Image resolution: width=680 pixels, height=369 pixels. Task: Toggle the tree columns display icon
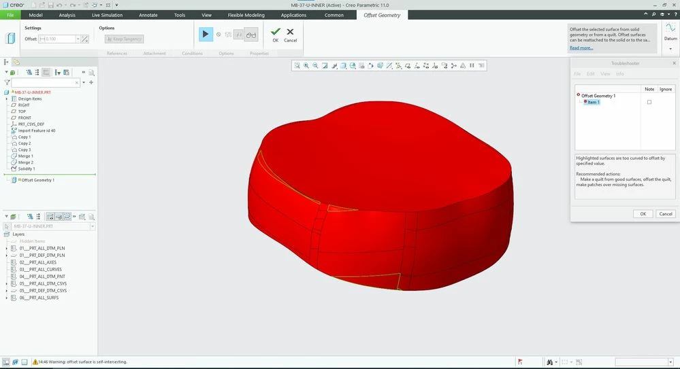pos(46,72)
